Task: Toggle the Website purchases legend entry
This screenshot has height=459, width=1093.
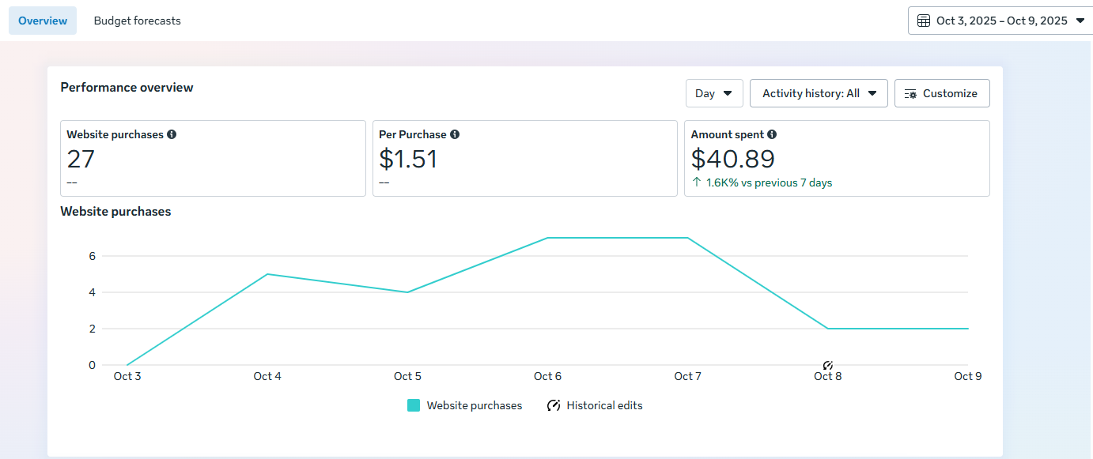Action: click(465, 405)
